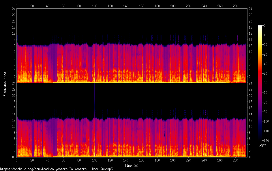
Task: Click the "140" tick on the bottom time axis
Action: pos(126,160)
